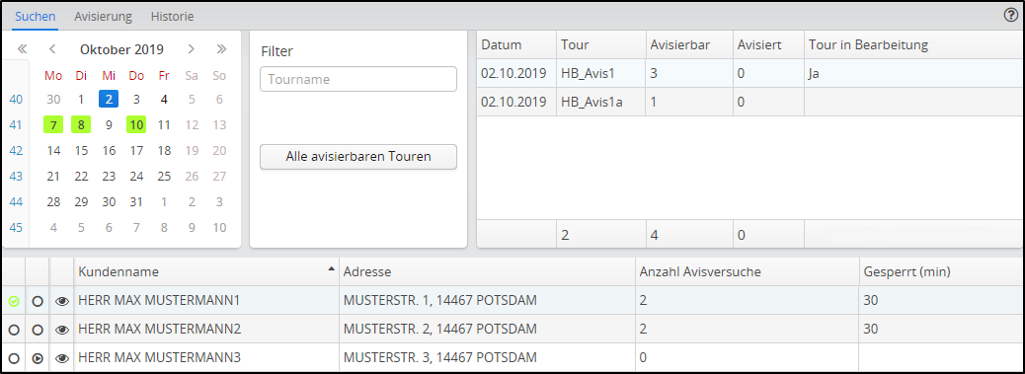
Task: Toggle eye icon for HERR MAX MUSTERMANN1
Action: click(62, 301)
